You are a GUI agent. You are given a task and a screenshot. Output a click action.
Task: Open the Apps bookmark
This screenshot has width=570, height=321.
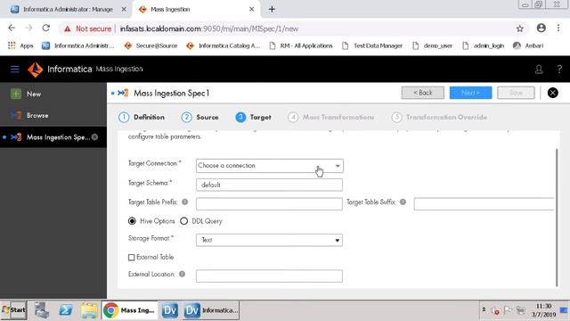[x=20, y=45]
